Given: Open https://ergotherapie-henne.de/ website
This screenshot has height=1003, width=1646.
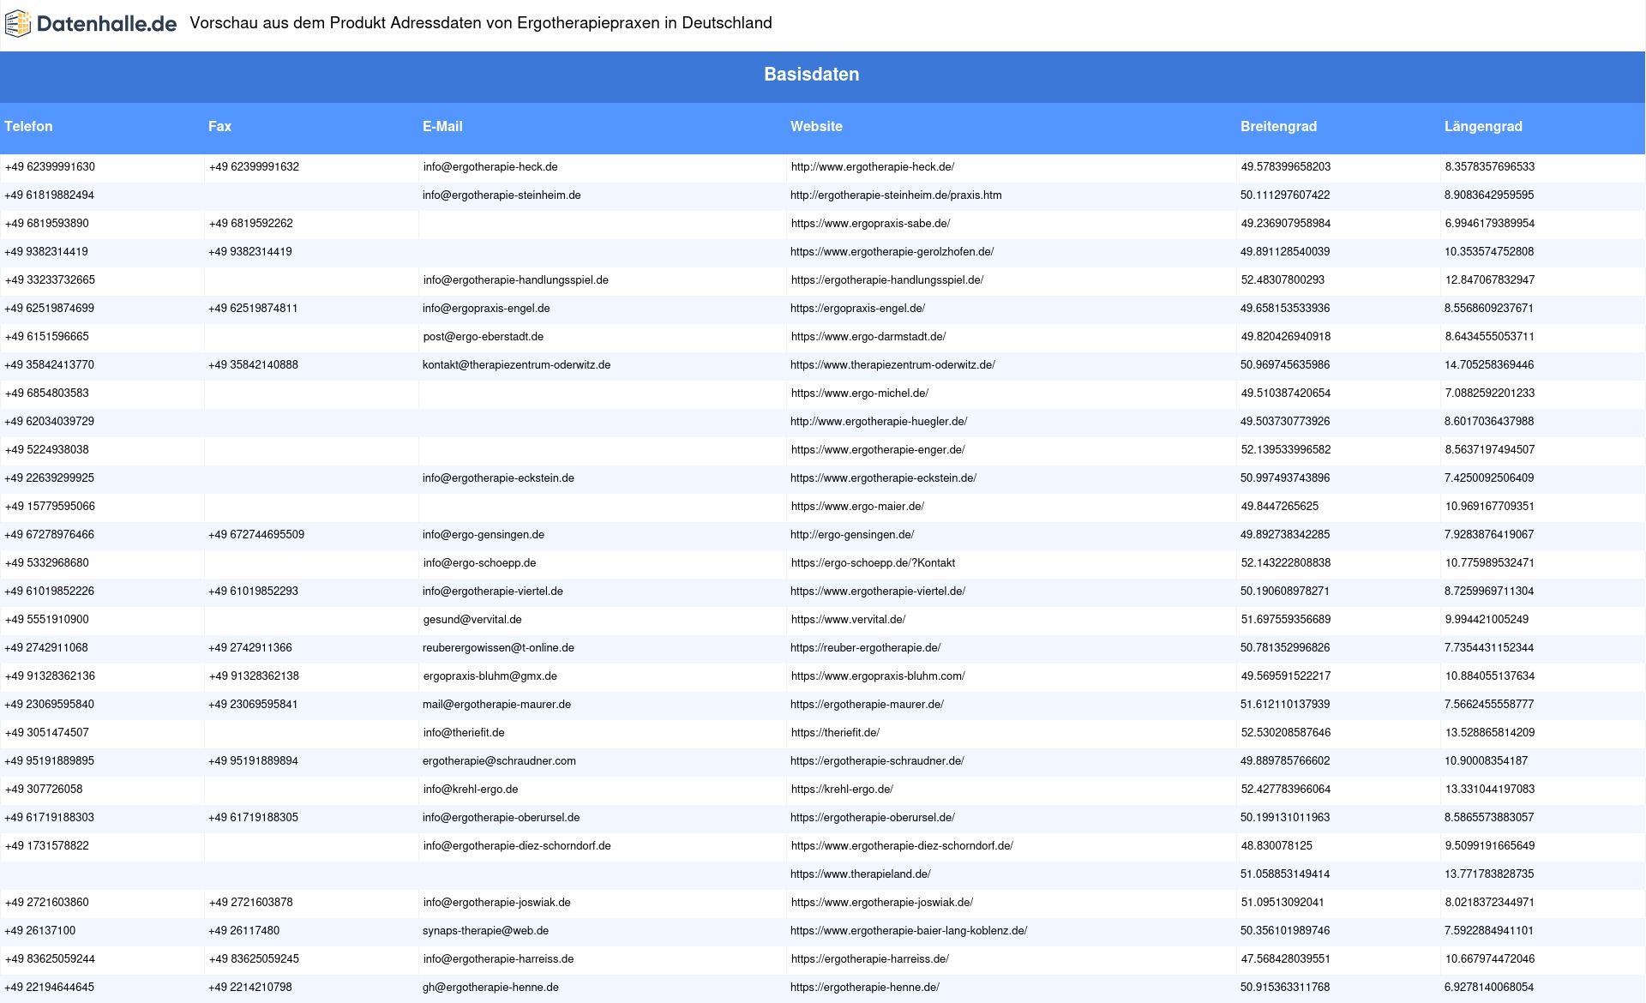Looking at the screenshot, I should click(865, 988).
